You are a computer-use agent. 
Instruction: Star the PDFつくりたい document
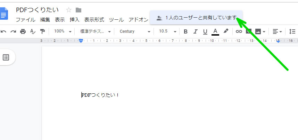(69, 10)
